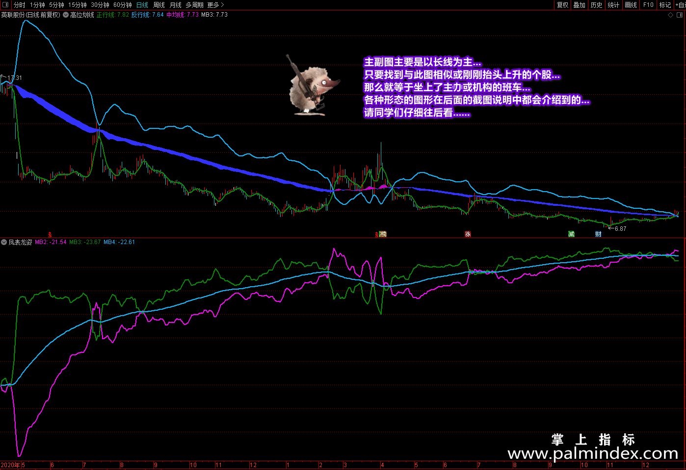Click the 标记 mark button
This screenshot has width=686, height=470.
(665, 5)
